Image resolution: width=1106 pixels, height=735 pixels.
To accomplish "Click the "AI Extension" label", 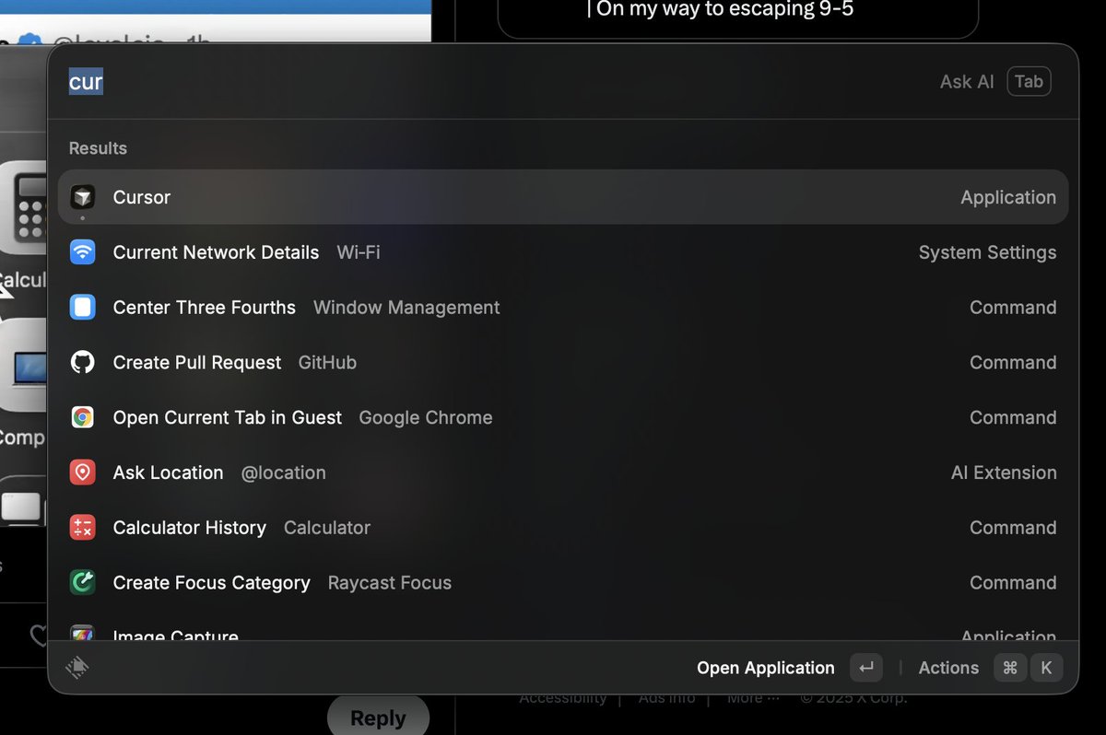I will [1004, 472].
